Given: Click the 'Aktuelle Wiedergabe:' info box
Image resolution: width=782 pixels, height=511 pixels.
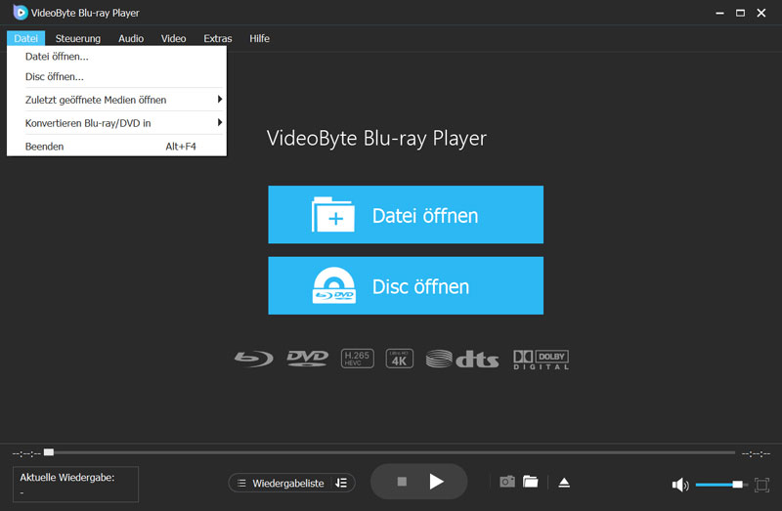Looking at the screenshot, I should tap(75, 484).
